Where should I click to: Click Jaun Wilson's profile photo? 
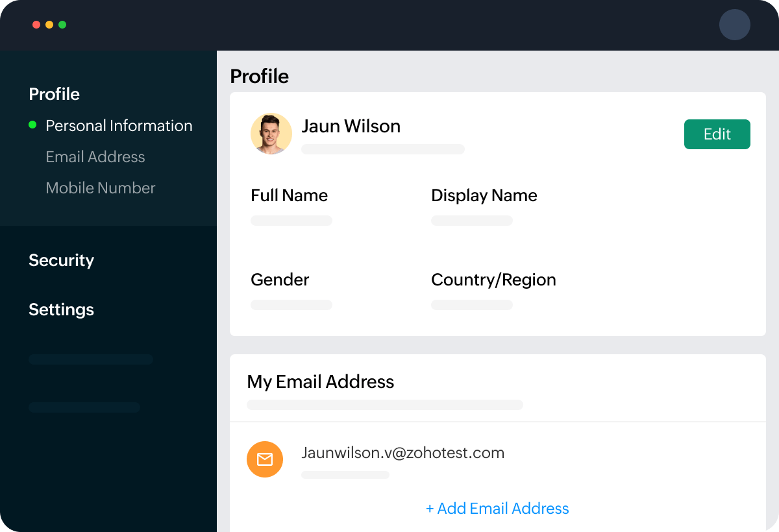271,134
